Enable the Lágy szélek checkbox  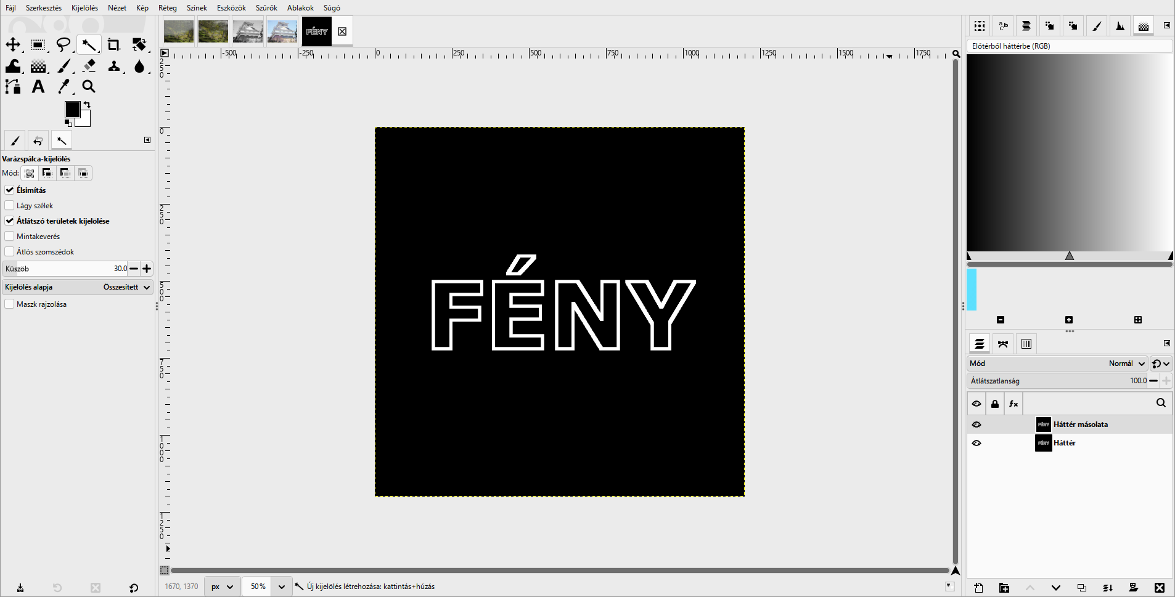coord(9,205)
